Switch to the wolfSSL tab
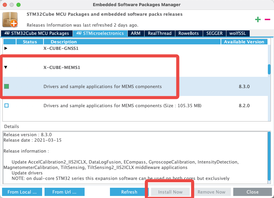Image resolution: width=274 pixels, height=198 pixels. (x=238, y=33)
